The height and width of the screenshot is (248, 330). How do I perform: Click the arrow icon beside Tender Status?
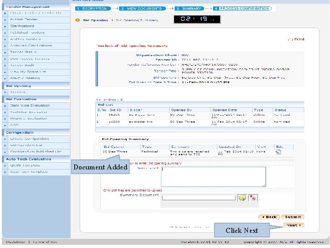[x=5, y=52]
